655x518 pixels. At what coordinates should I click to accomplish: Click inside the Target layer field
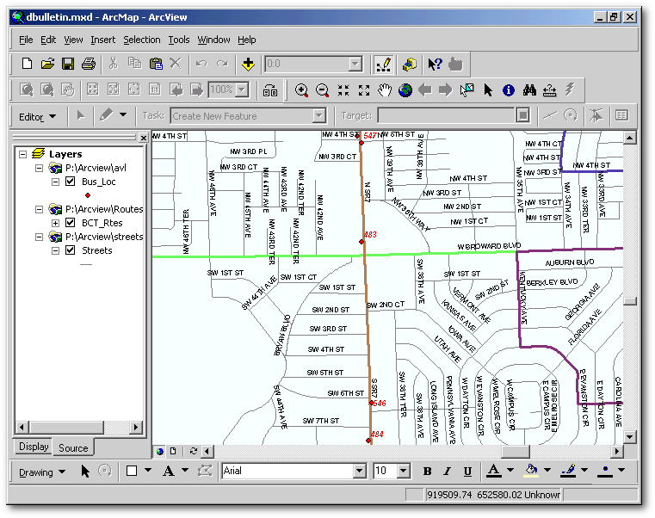click(446, 115)
